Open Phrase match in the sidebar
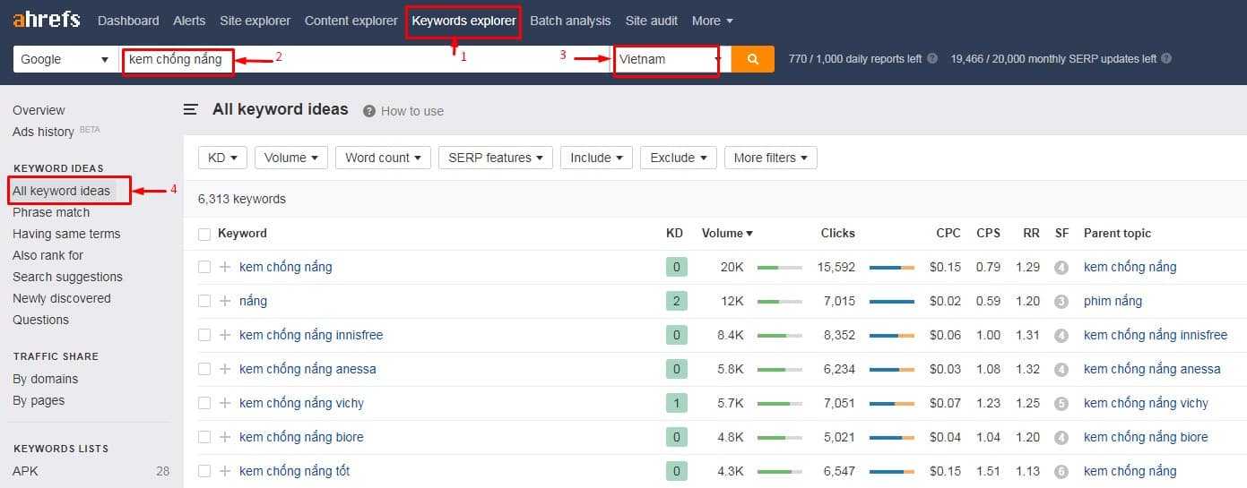The height and width of the screenshot is (488, 1247). (x=51, y=212)
